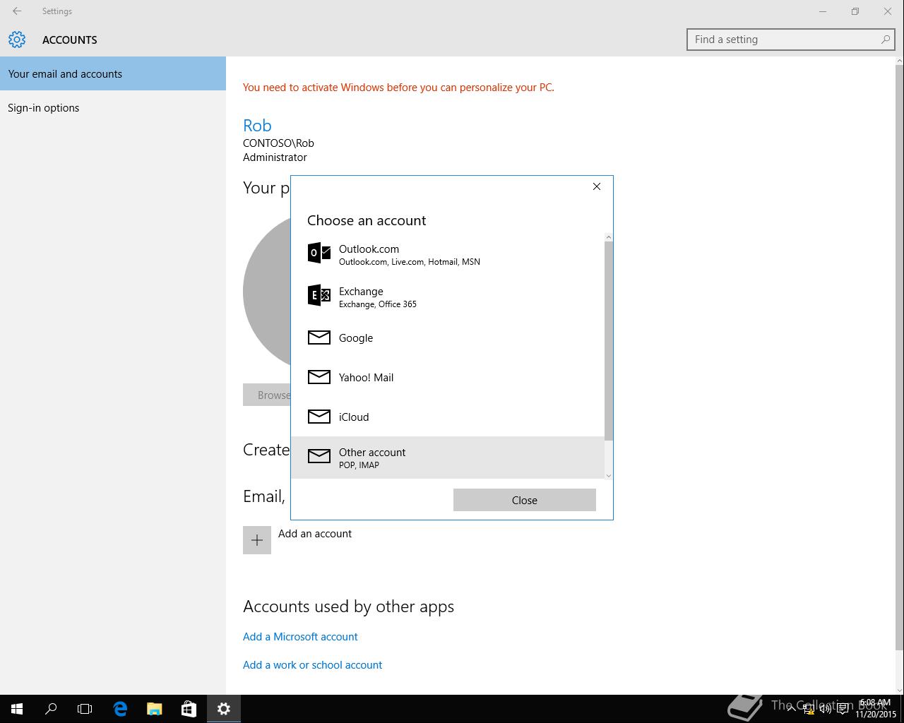Choose Exchange, Office 365 account type
The width and height of the screenshot is (904, 723).
tap(448, 297)
